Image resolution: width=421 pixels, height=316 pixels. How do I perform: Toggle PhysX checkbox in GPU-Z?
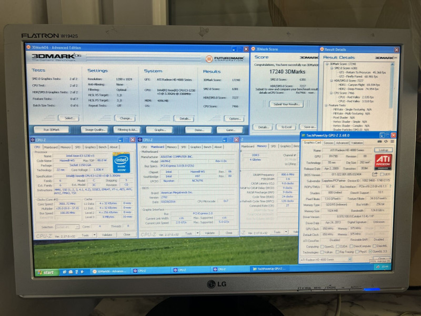point(357,252)
